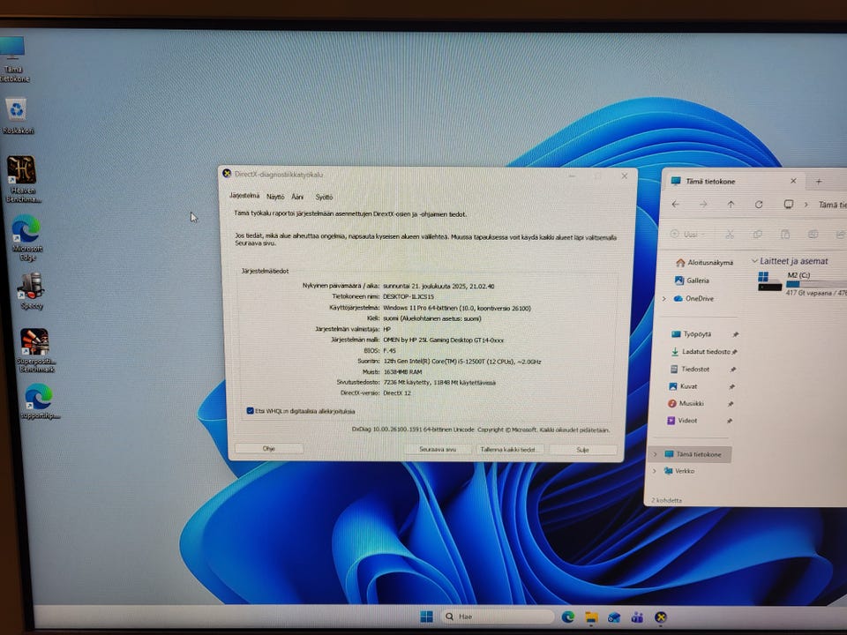
Task: Select Musiikki in Explorer sidebar
Action: [x=686, y=403]
